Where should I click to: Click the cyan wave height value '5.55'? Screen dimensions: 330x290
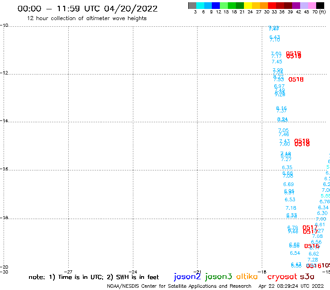pos(326,196)
